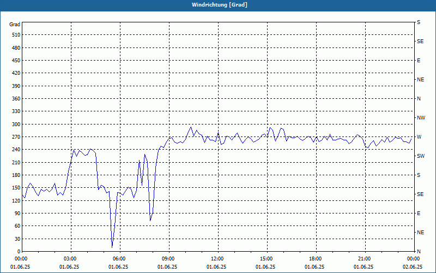
Task: Select the 09:00 time axis label
Action: (x=169, y=259)
